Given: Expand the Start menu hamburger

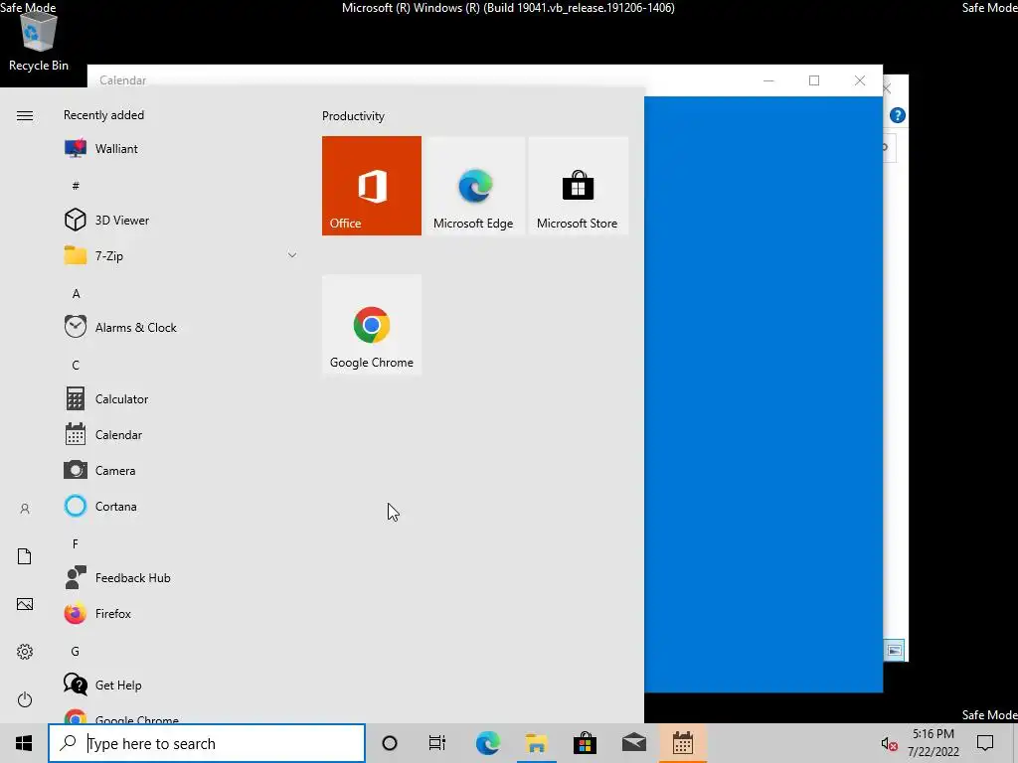Looking at the screenshot, I should tap(25, 115).
